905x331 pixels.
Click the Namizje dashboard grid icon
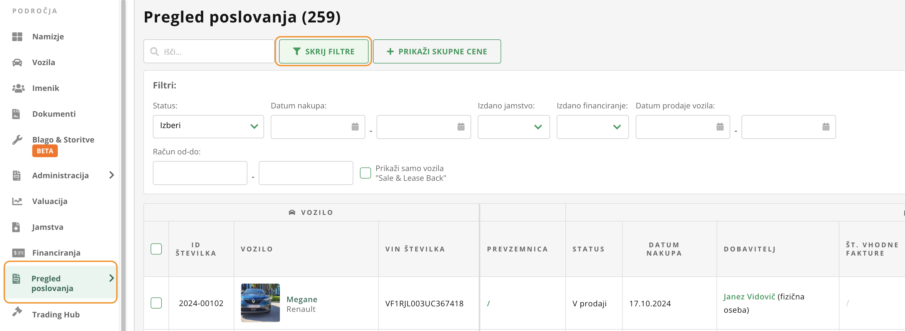[x=17, y=36]
